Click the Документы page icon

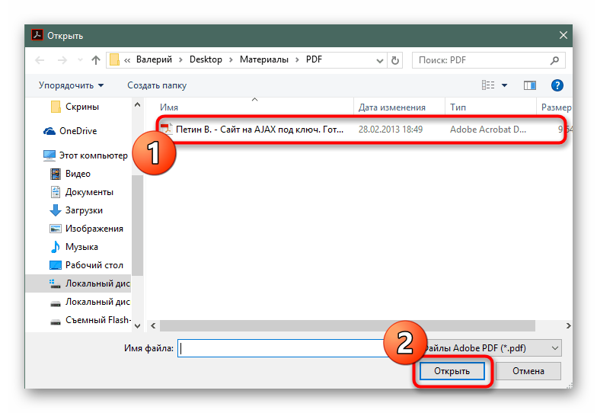55,192
